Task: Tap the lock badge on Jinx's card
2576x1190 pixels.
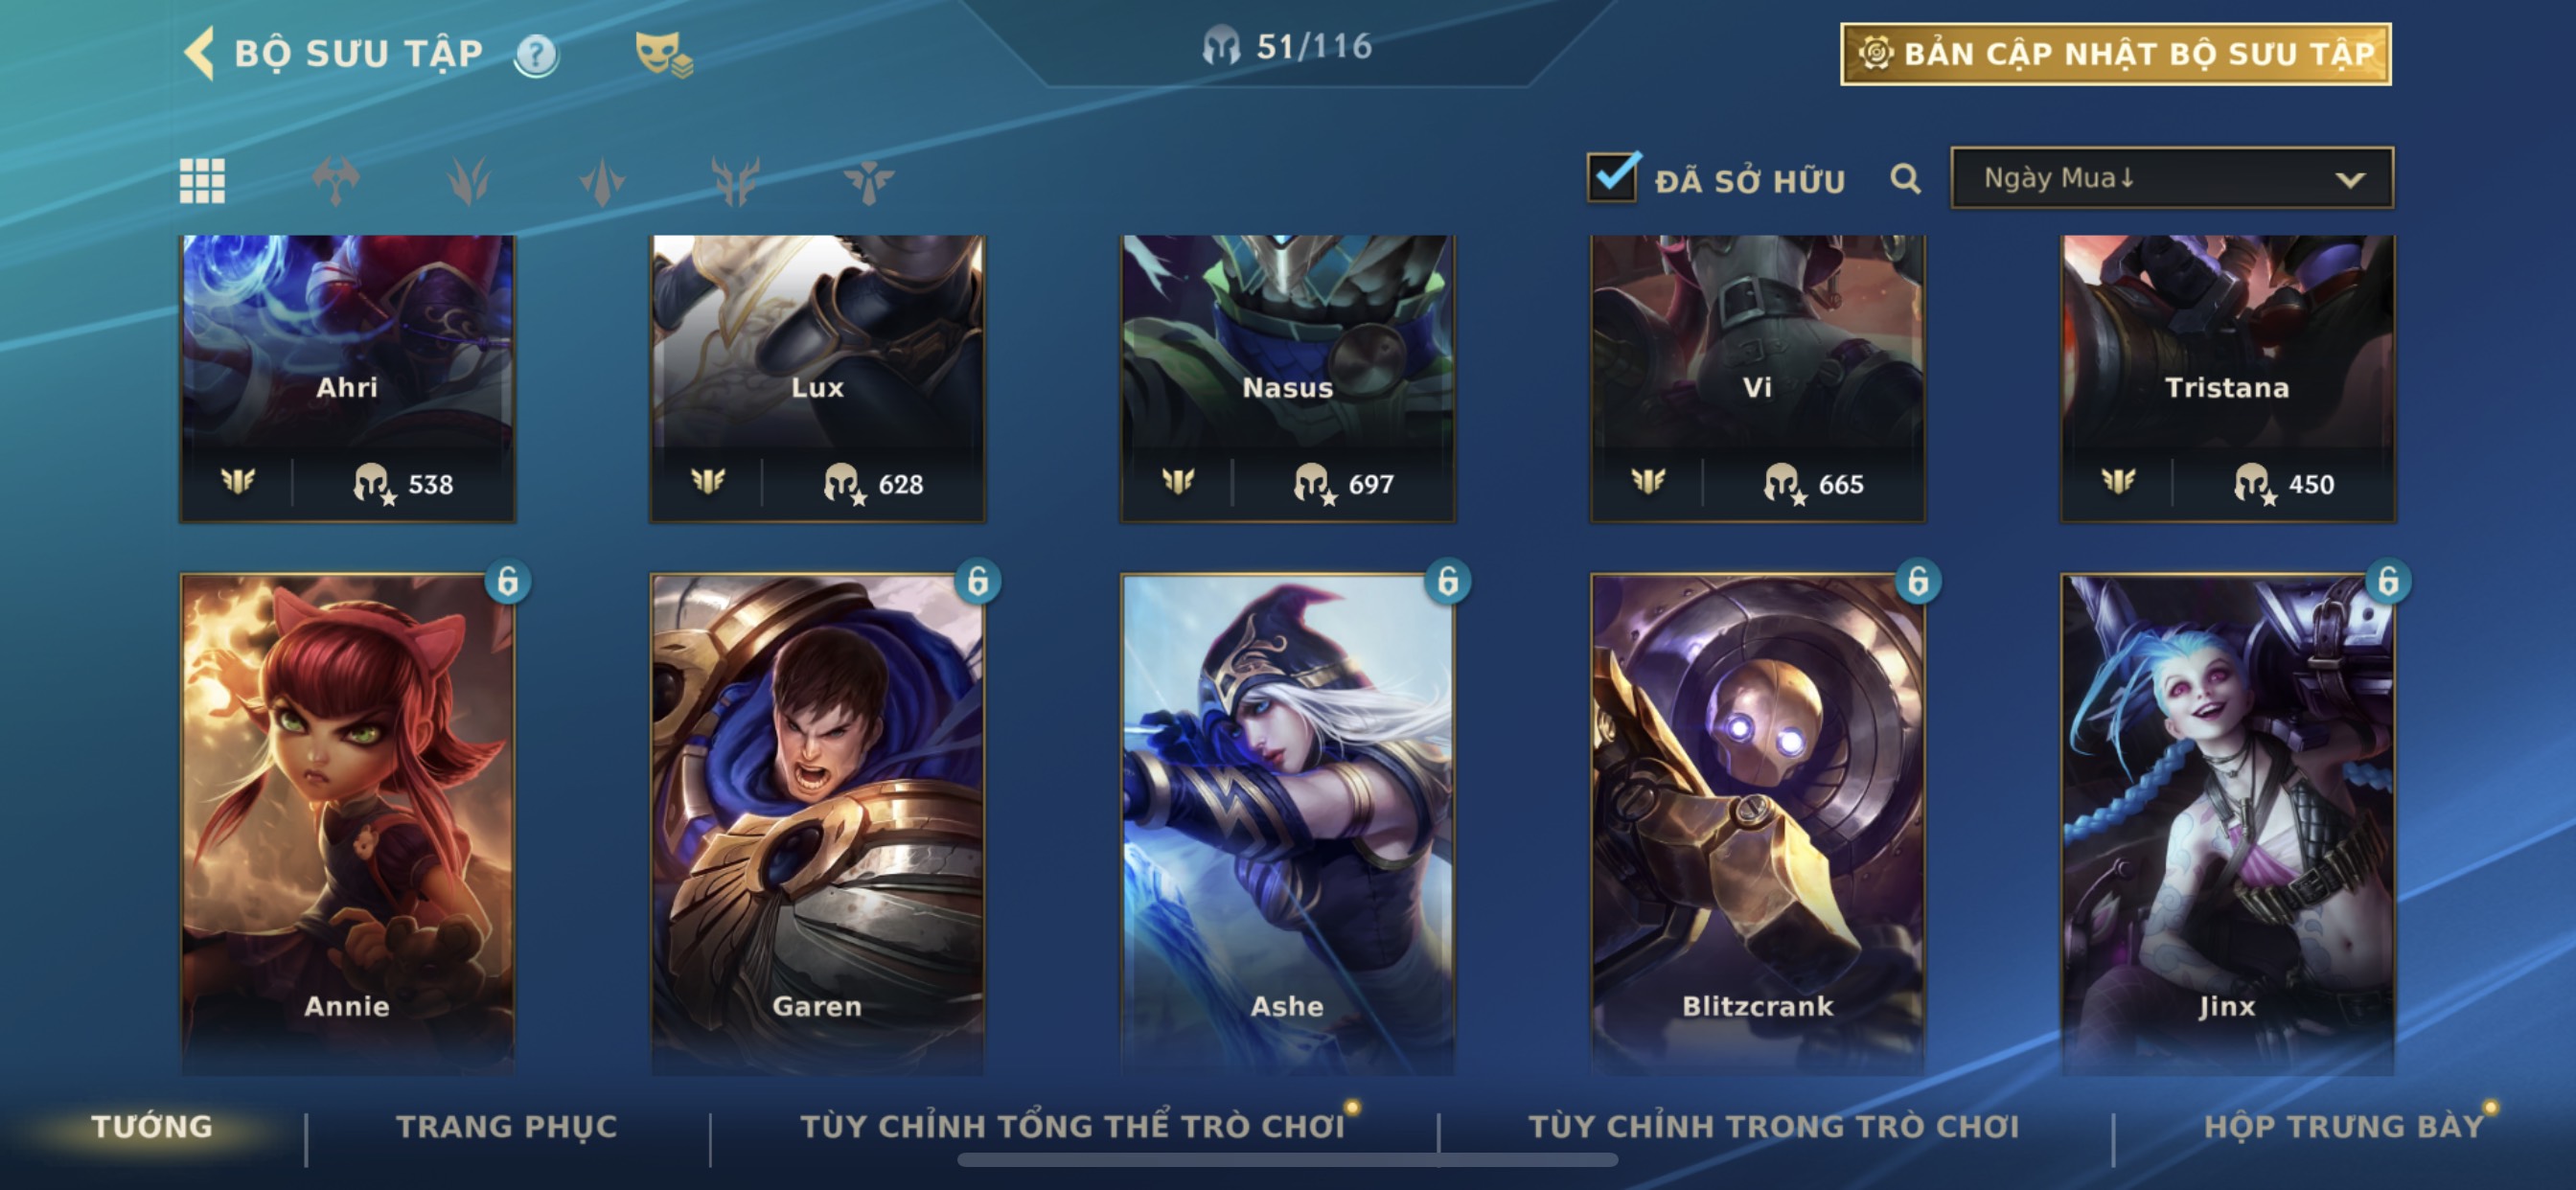Action: tap(2387, 580)
